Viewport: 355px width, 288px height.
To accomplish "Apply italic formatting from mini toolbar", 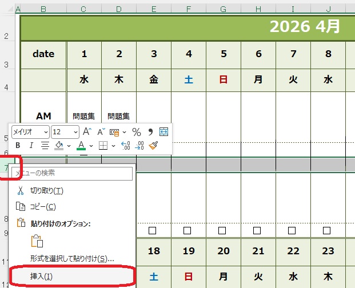I will (x=31, y=146).
